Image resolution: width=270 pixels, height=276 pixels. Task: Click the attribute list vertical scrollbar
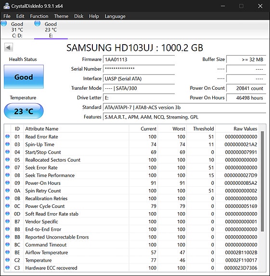(x=262, y=181)
